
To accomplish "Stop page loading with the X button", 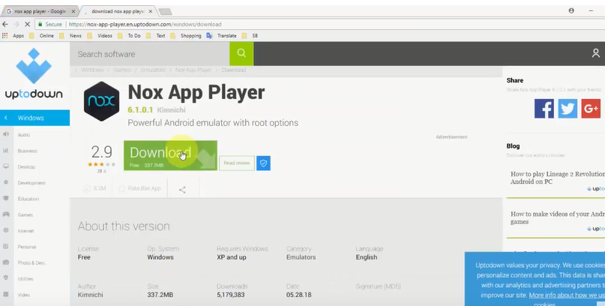I will [27, 24].
